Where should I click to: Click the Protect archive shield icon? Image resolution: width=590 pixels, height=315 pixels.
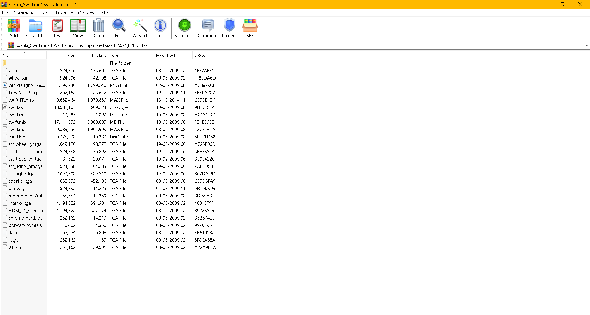(230, 25)
